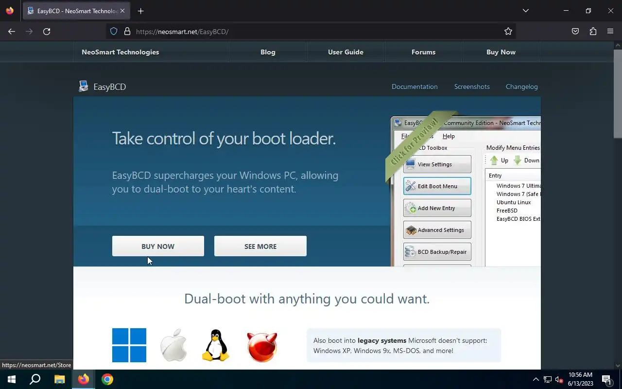Select the EasyBCD - NeoSmart Technologies tab

click(x=76, y=11)
